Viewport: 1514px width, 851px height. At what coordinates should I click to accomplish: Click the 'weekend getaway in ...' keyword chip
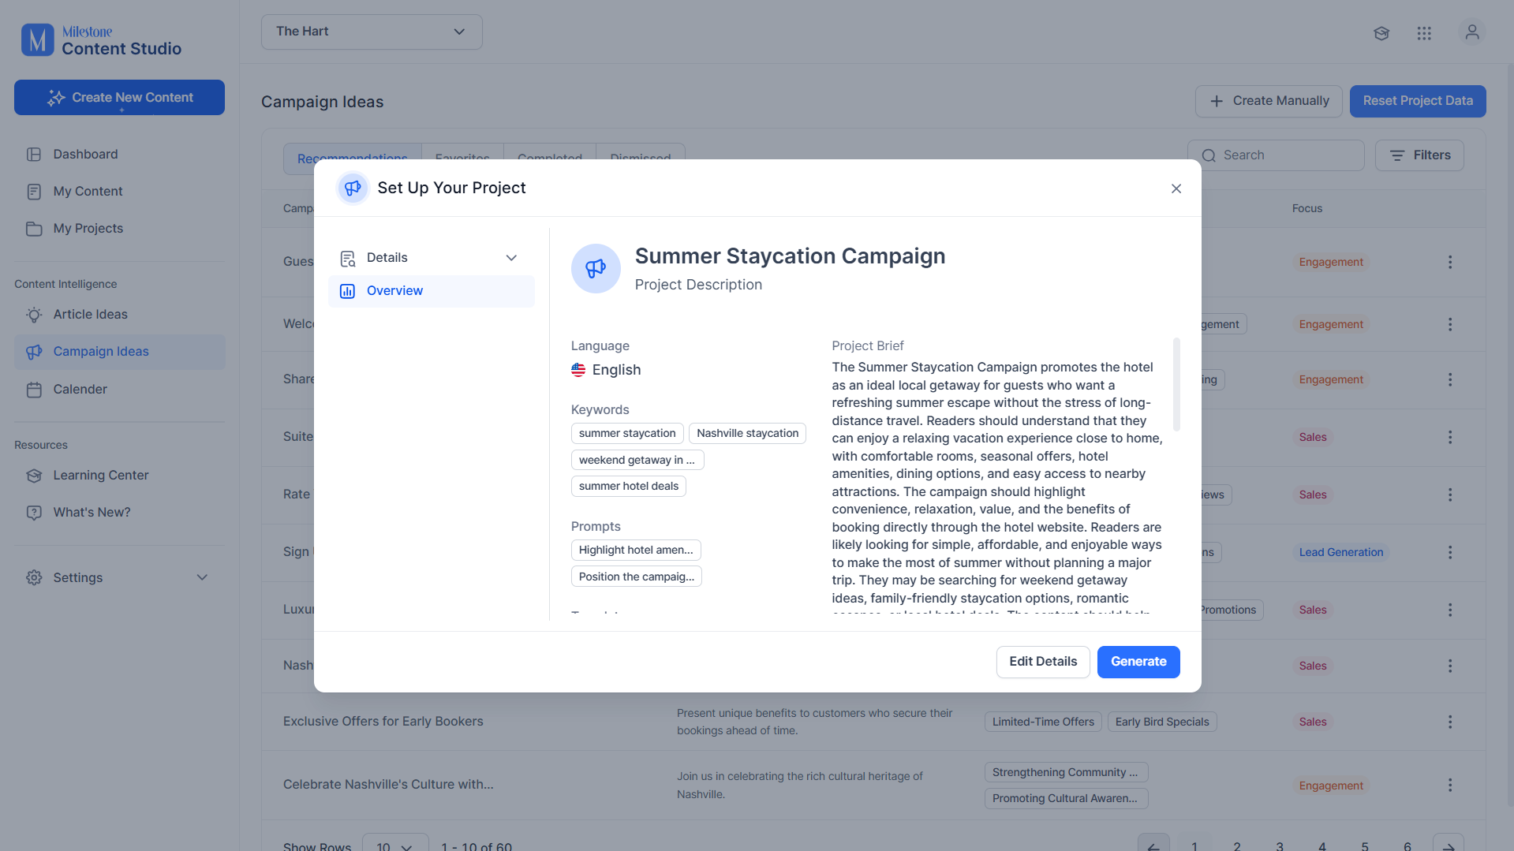point(637,460)
